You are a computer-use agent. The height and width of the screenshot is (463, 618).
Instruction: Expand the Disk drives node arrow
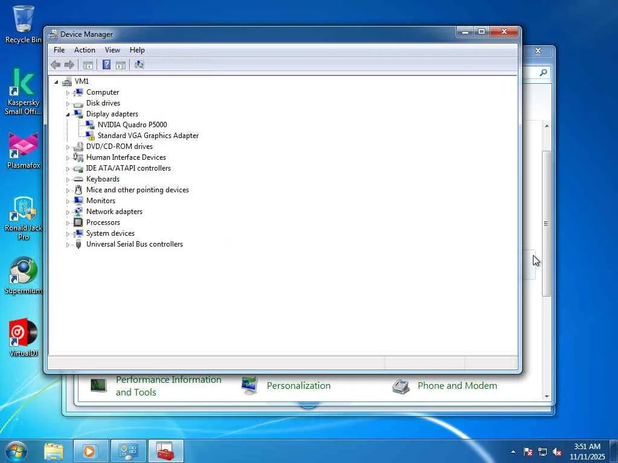coord(68,104)
